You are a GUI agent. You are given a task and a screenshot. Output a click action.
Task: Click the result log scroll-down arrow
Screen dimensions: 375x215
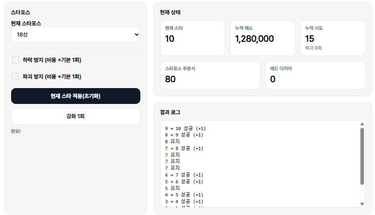click(362, 203)
